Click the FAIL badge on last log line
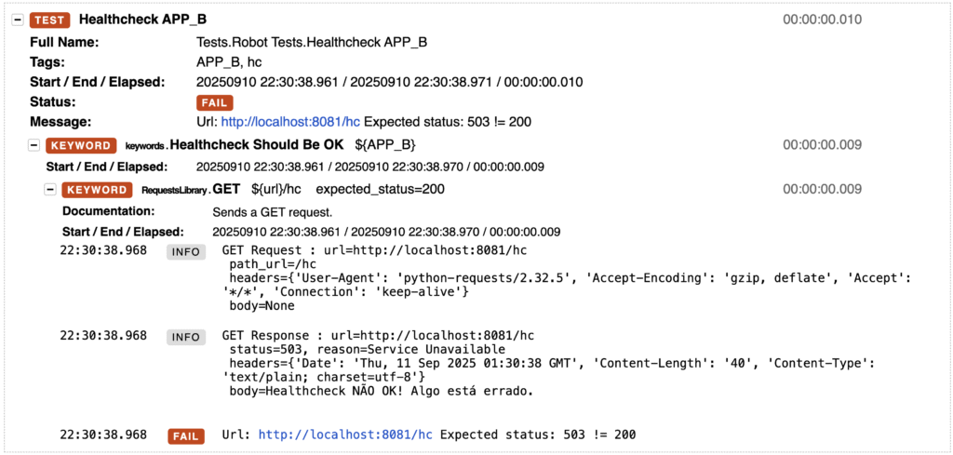953x455 pixels. click(185, 435)
